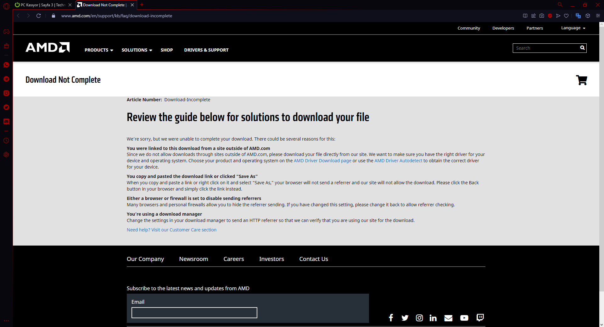Open the Contact Us footer link
Image resolution: width=604 pixels, height=327 pixels.
[x=314, y=259]
